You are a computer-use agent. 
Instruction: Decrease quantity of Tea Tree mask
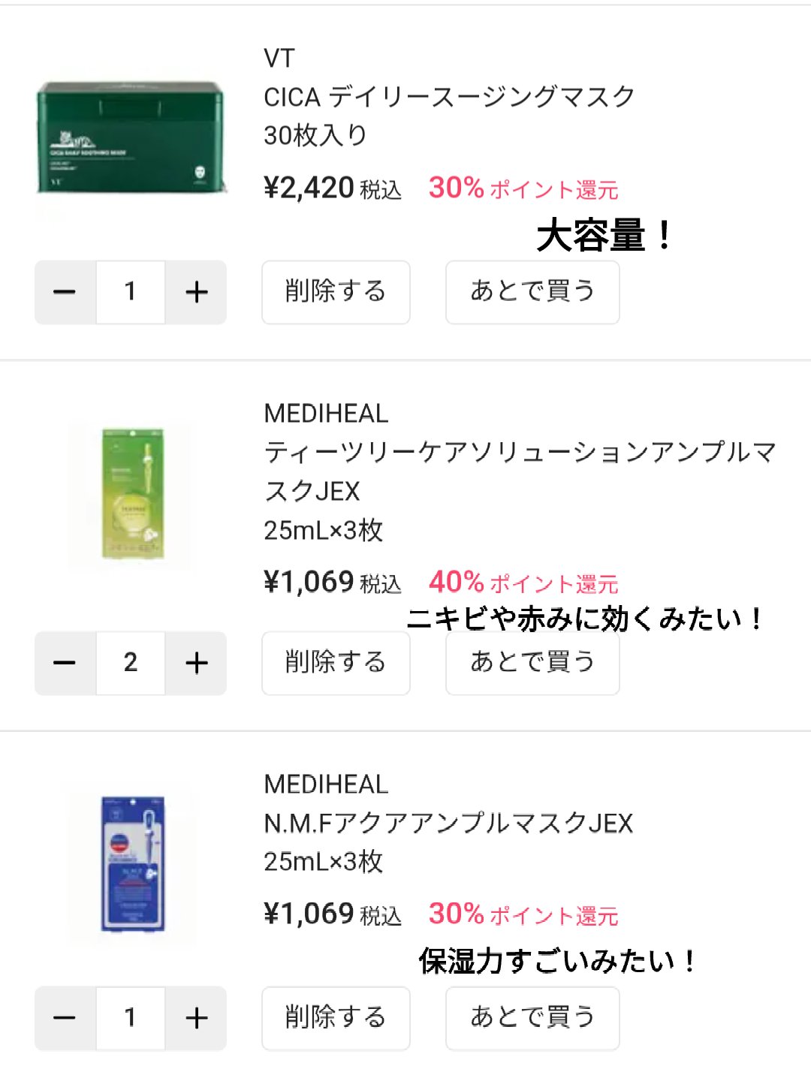coord(65,663)
